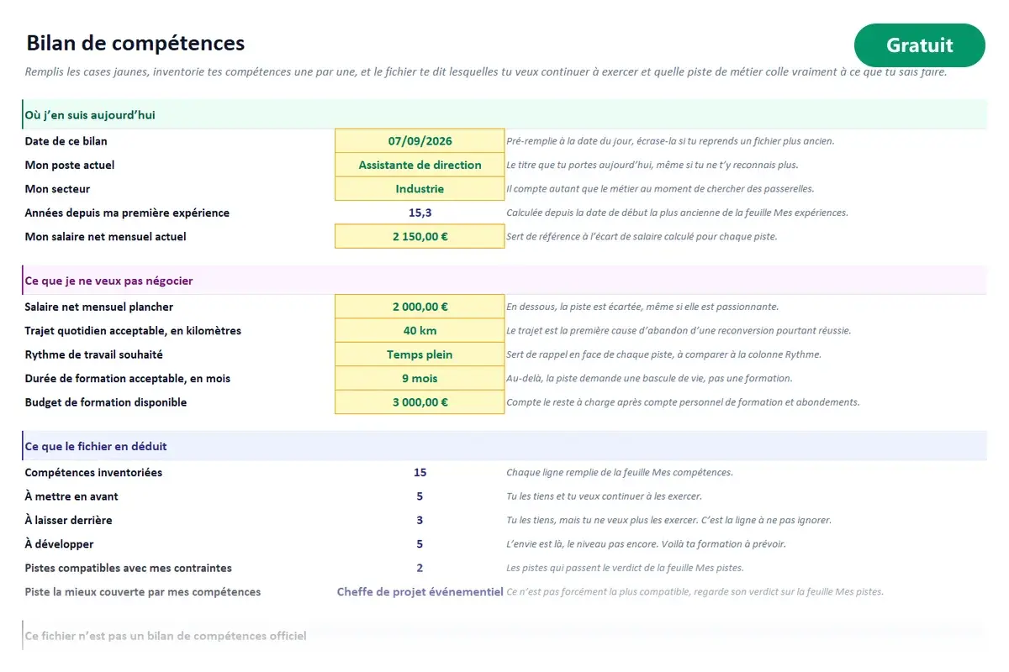Select the date cell 07/09/2026
This screenshot has width=1009, height=672.
pyautogui.click(x=420, y=141)
